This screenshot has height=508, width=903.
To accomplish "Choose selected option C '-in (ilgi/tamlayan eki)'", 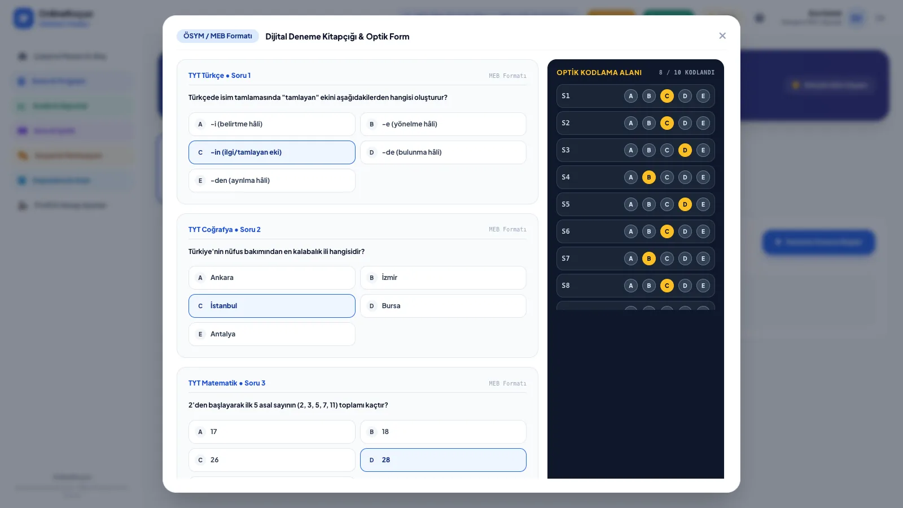I will tap(272, 152).
